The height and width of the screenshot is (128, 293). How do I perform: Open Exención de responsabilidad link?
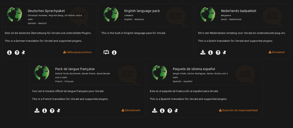238,110
